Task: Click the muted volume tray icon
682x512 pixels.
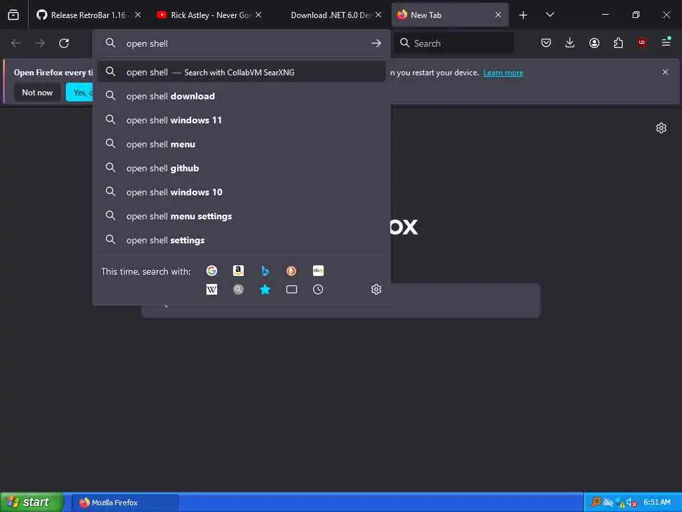Action: 631,503
